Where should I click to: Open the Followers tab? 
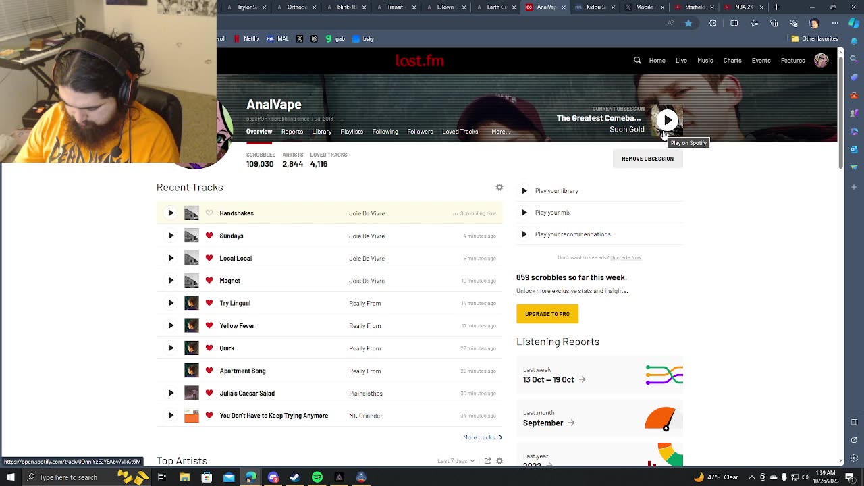click(x=421, y=132)
